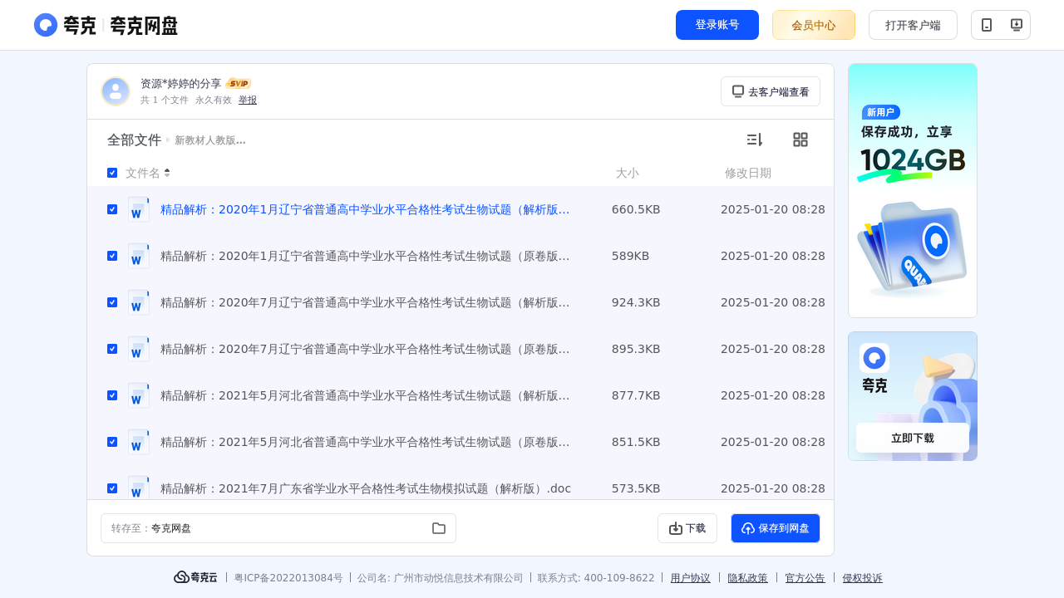Open 官方公告 footer link
The width and height of the screenshot is (1064, 598).
(805, 578)
